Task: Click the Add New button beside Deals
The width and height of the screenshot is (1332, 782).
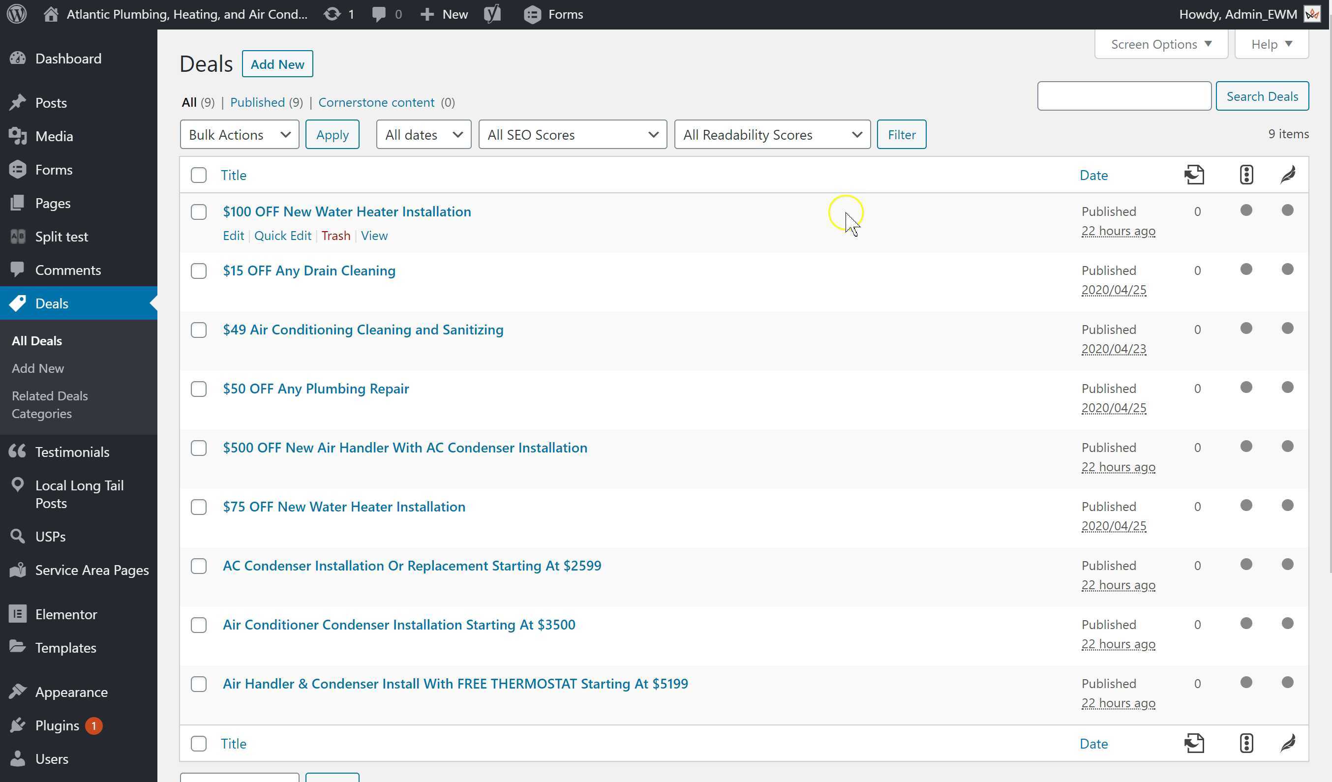Action: (x=277, y=64)
